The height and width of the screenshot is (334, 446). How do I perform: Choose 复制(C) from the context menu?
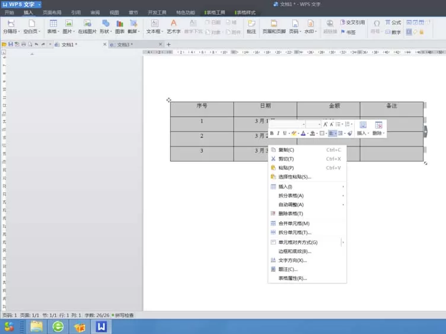(307, 150)
